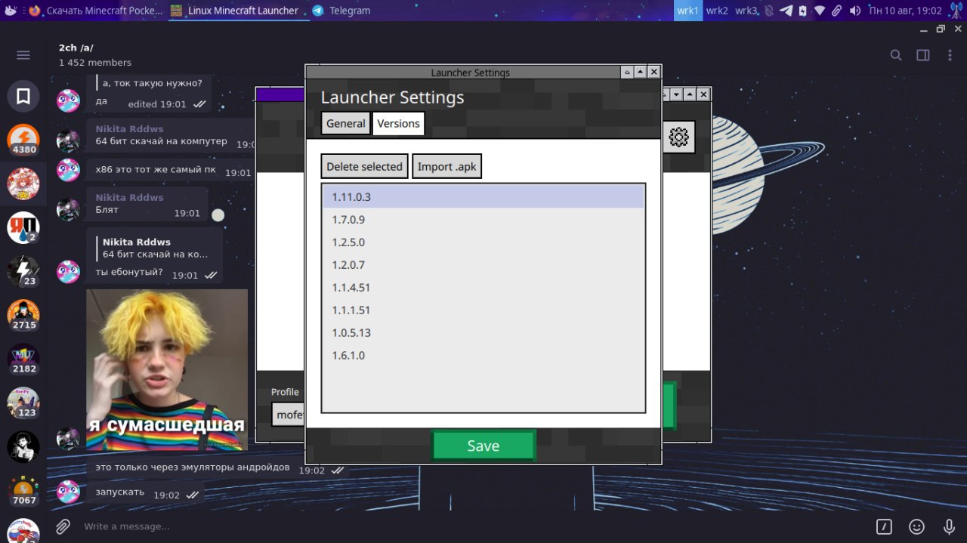Save the launcher settings
This screenshot has height=543, width=967.
(x=483, y=446)
